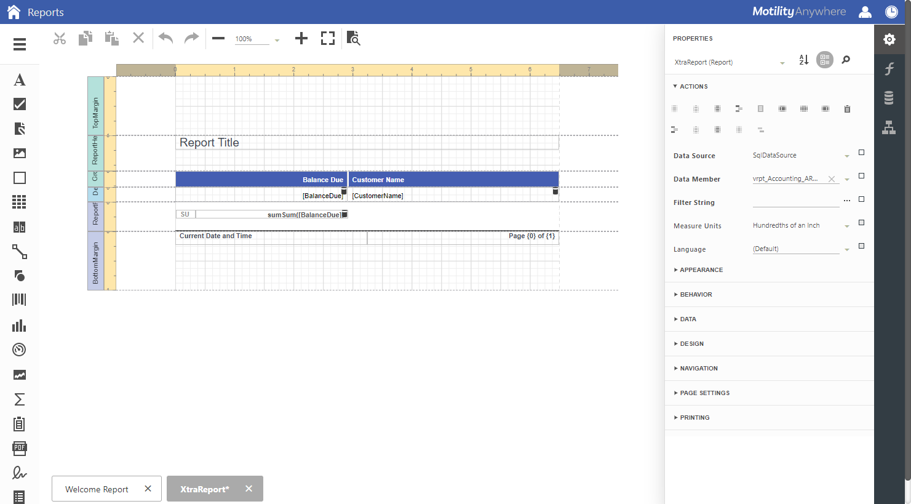The height and width of the screenshot is (504, 911).
Task: Select the PDF Signature tool
Action: click(20, 473)
